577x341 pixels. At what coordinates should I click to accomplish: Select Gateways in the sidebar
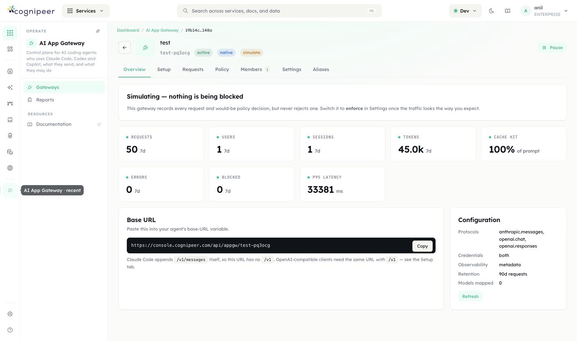click(x=64, y=87)
